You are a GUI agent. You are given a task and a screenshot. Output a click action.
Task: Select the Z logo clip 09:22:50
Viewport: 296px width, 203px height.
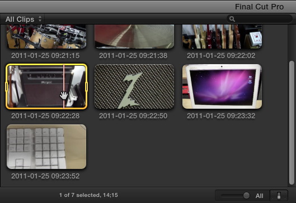click(134, 86)
